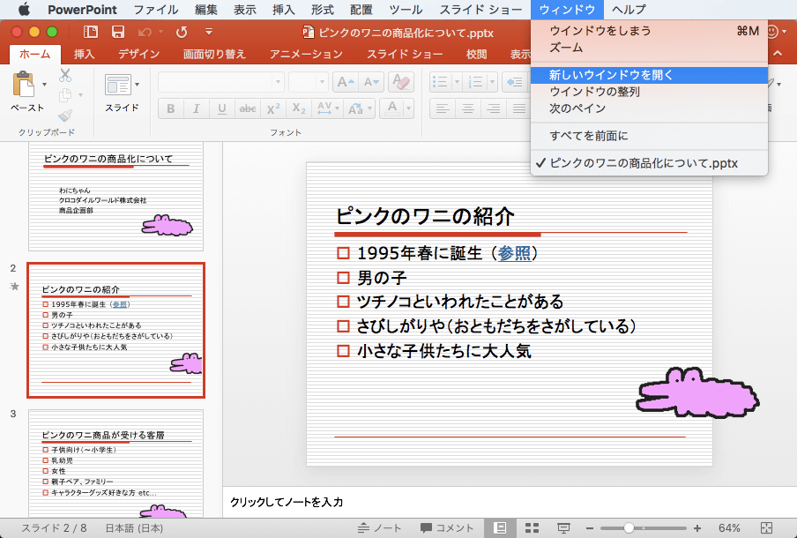The image size is (797, 538).
Task: Switch to Slide Sorter grid view
Action: click(x=532, y=527)
